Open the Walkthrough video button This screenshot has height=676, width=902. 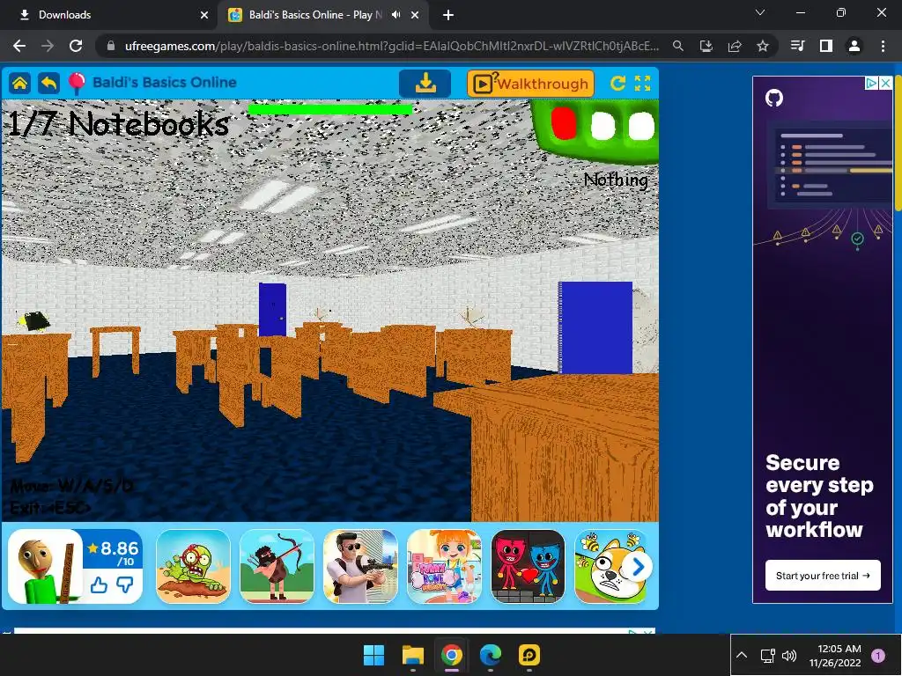click(x=530, y=84)
